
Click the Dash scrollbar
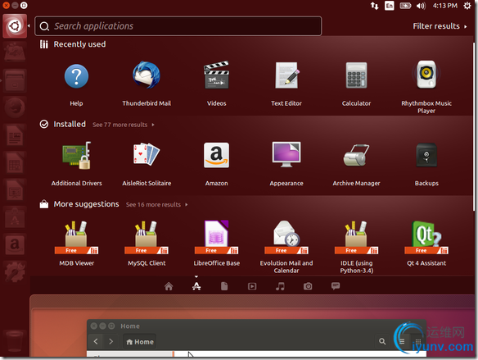474,127
